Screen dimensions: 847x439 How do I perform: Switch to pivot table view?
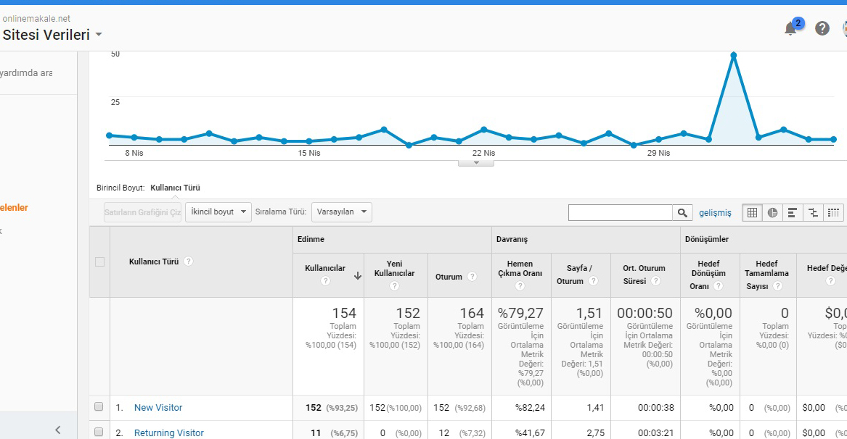pos(833,212)
